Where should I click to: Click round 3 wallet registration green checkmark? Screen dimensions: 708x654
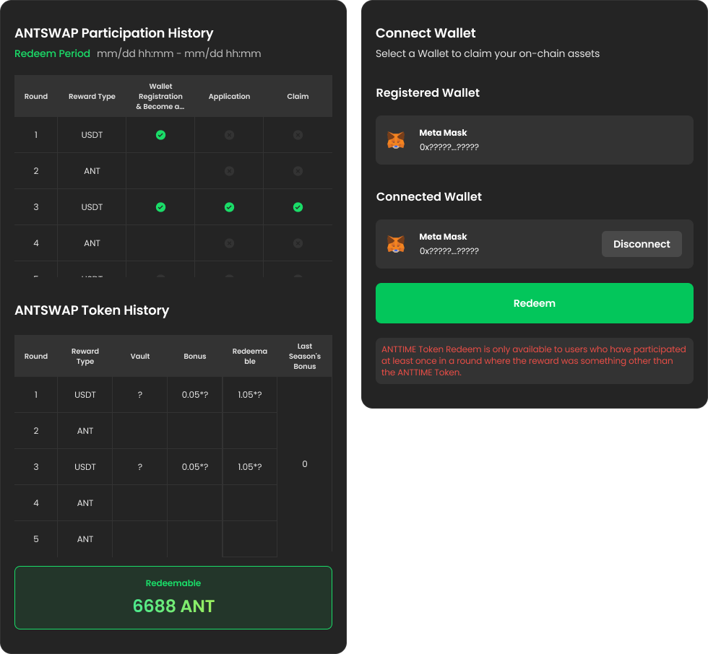pos(160,207)
